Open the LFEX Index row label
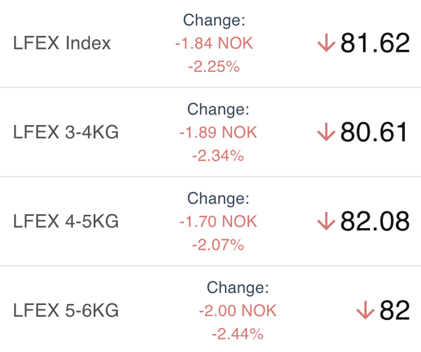This screenshot has width=421, height=352. point(62,43)
